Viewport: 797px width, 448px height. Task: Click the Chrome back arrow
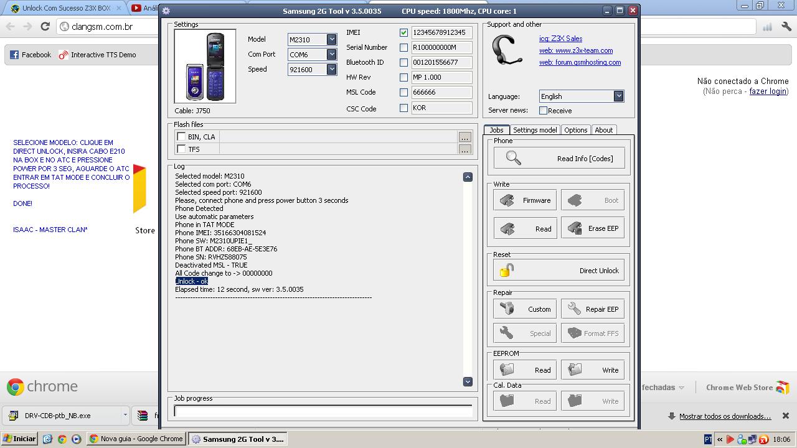pyautogui.click(x=10, y=27)
